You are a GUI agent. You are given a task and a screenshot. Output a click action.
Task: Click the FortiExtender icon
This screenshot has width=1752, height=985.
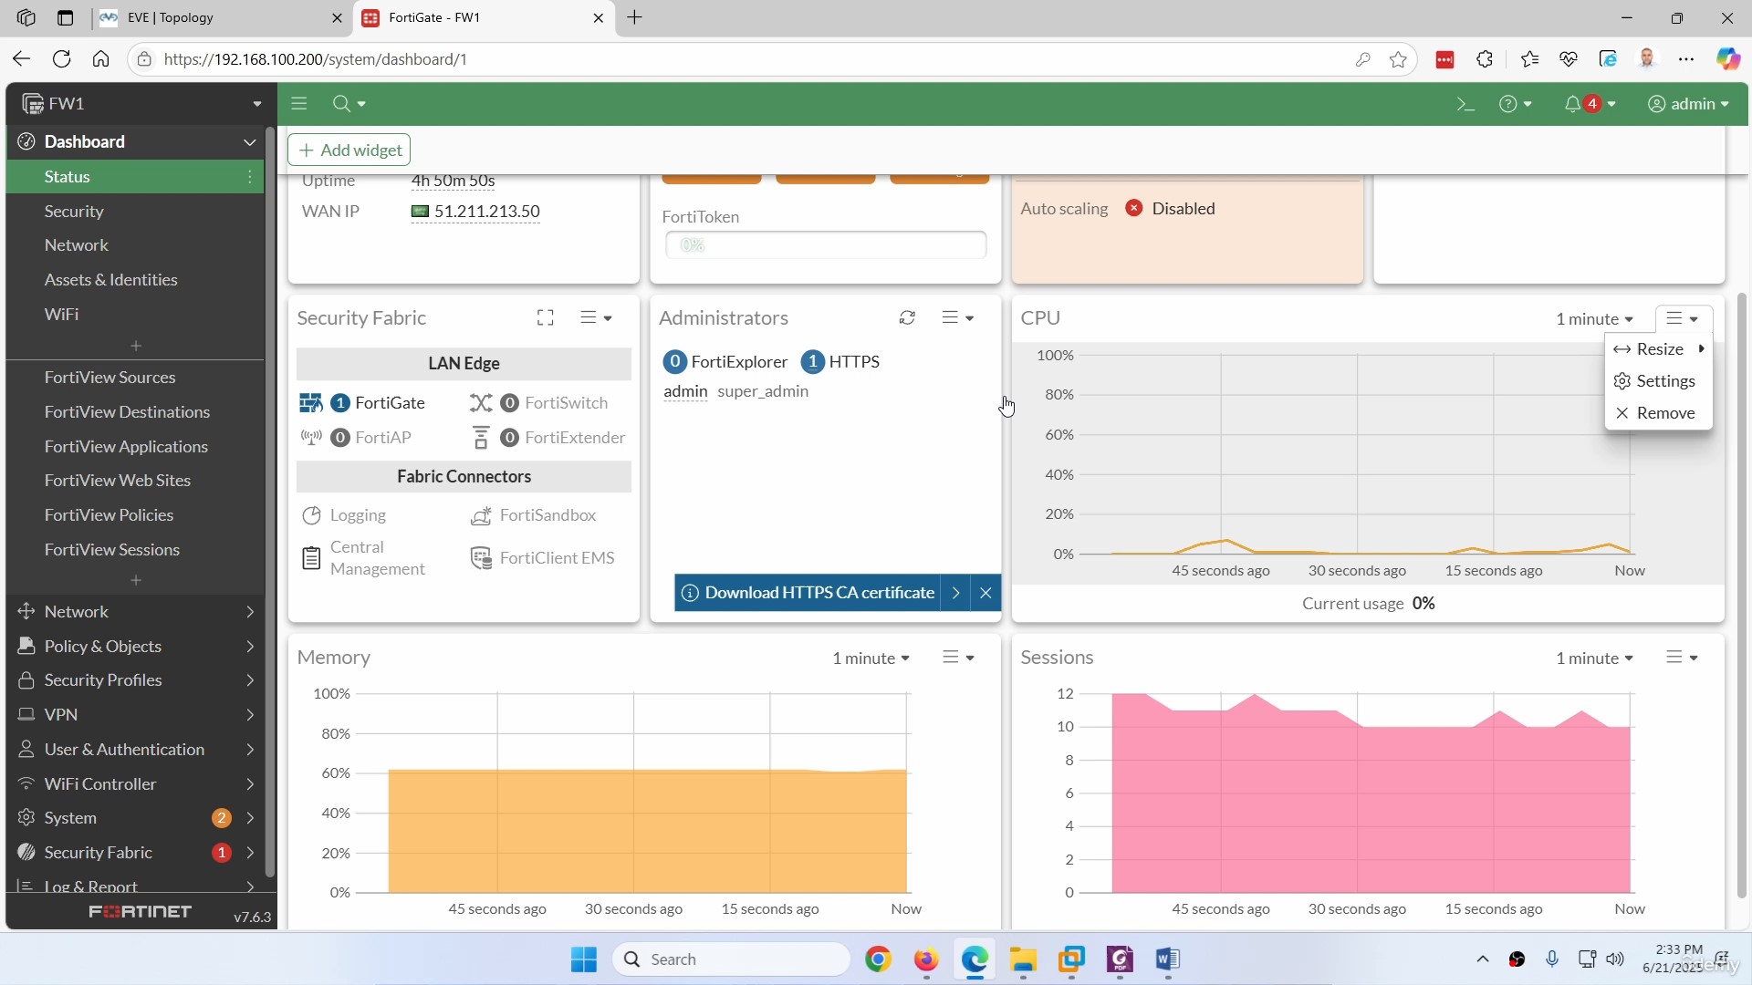pyautogui.click(x=481, y=438)
